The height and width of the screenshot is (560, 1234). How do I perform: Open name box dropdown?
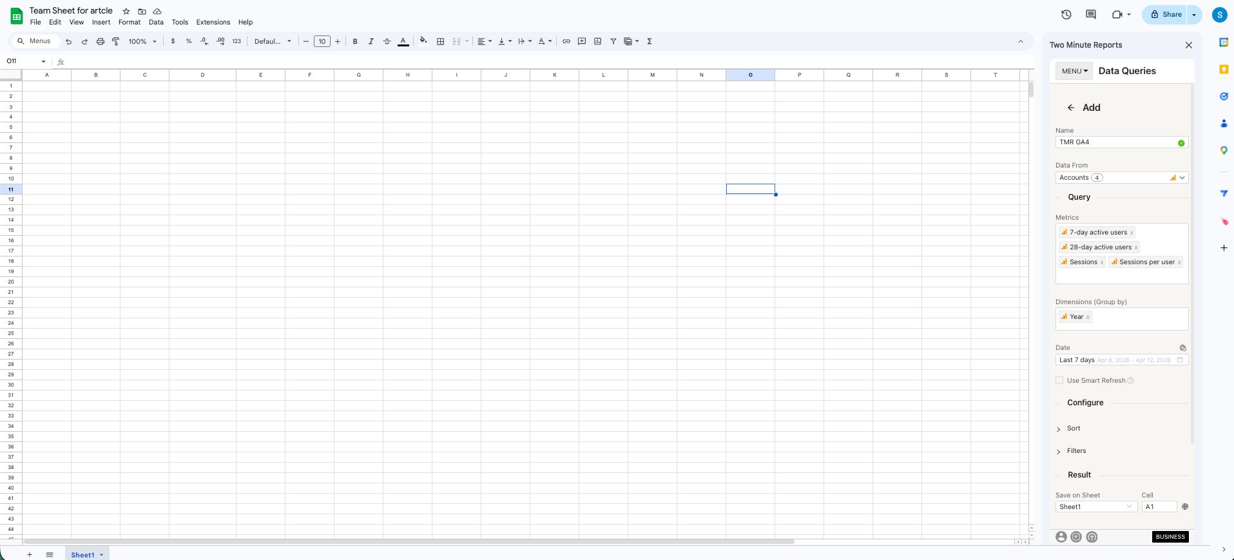(x=43, y=61)
